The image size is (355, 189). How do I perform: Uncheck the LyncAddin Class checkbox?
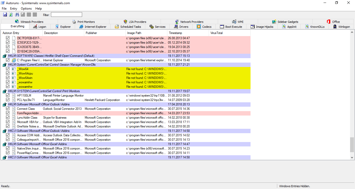click(8, 118)
